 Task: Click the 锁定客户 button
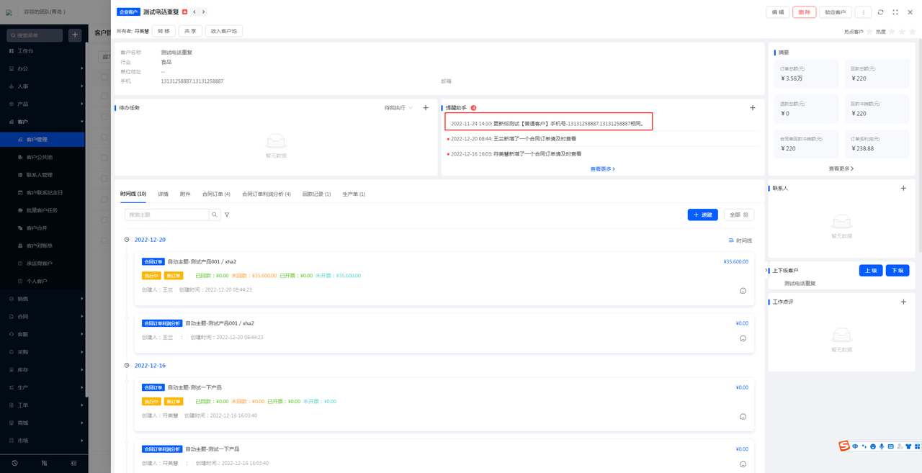pyautogui.click(x=836, y=12)
